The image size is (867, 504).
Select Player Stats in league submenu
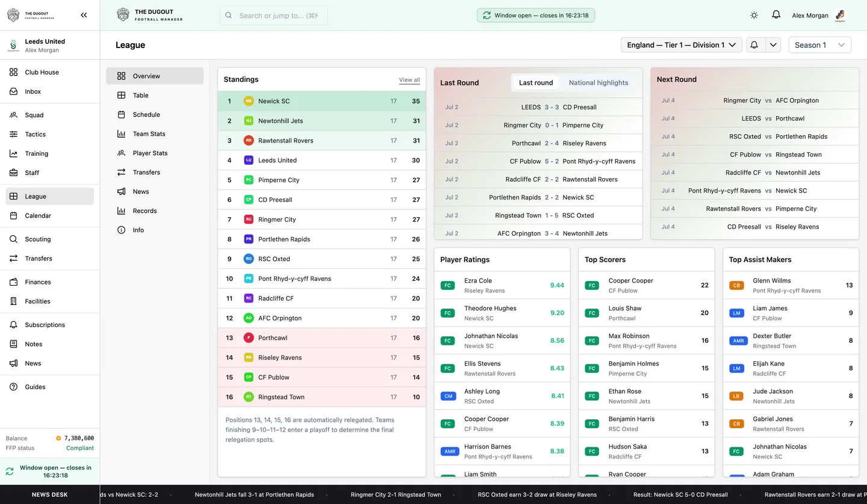point(155,153)
